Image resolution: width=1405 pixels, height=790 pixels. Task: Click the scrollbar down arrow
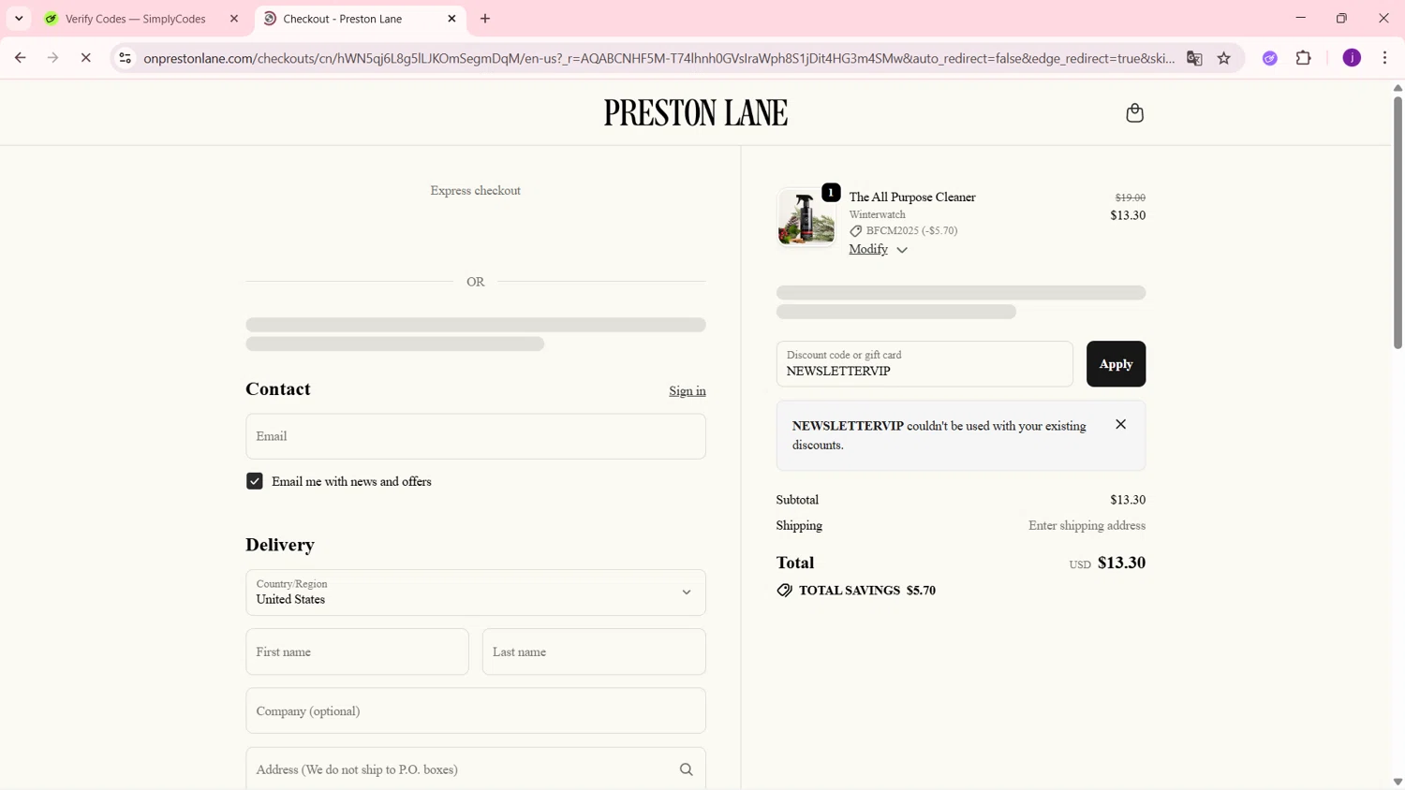(1398, 782)
